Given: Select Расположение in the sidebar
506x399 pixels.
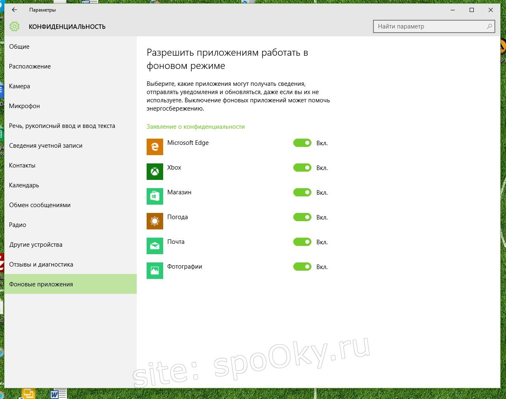Looking at the screenshot, I should coord(71,66).
